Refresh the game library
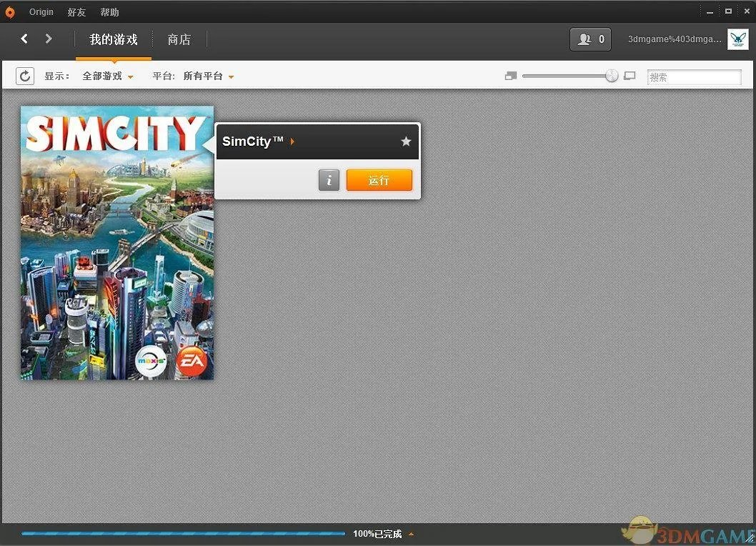 click(x=25, y=76)
